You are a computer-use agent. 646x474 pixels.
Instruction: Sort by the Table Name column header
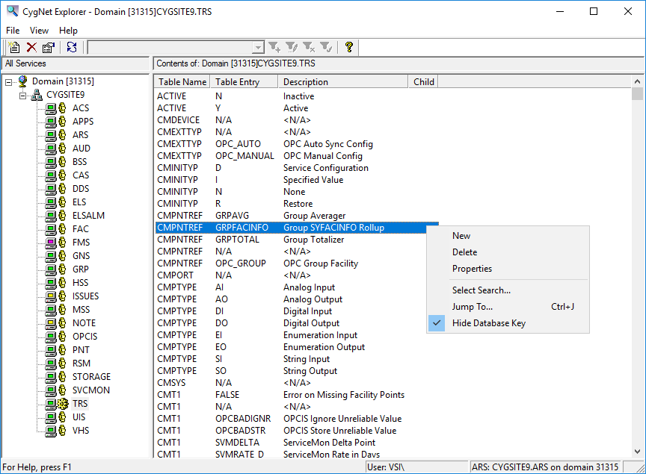click(182, 82)
